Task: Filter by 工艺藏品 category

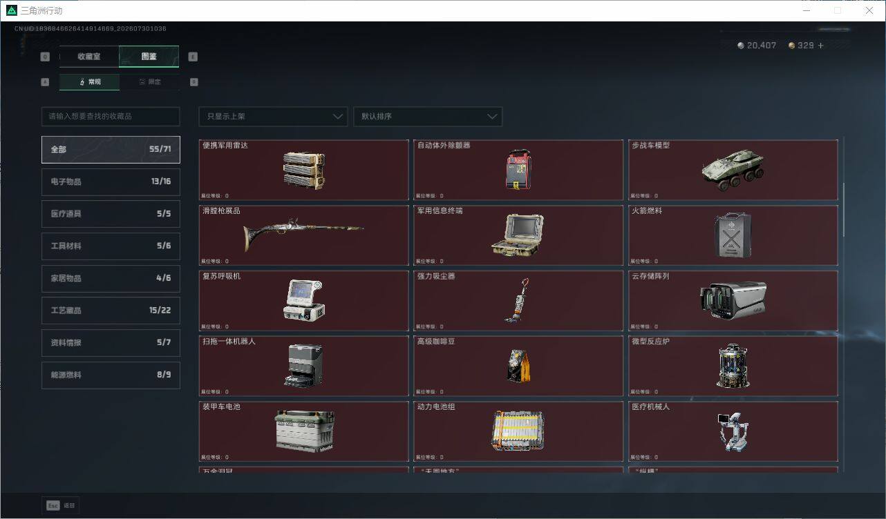Action: (111, 311)
